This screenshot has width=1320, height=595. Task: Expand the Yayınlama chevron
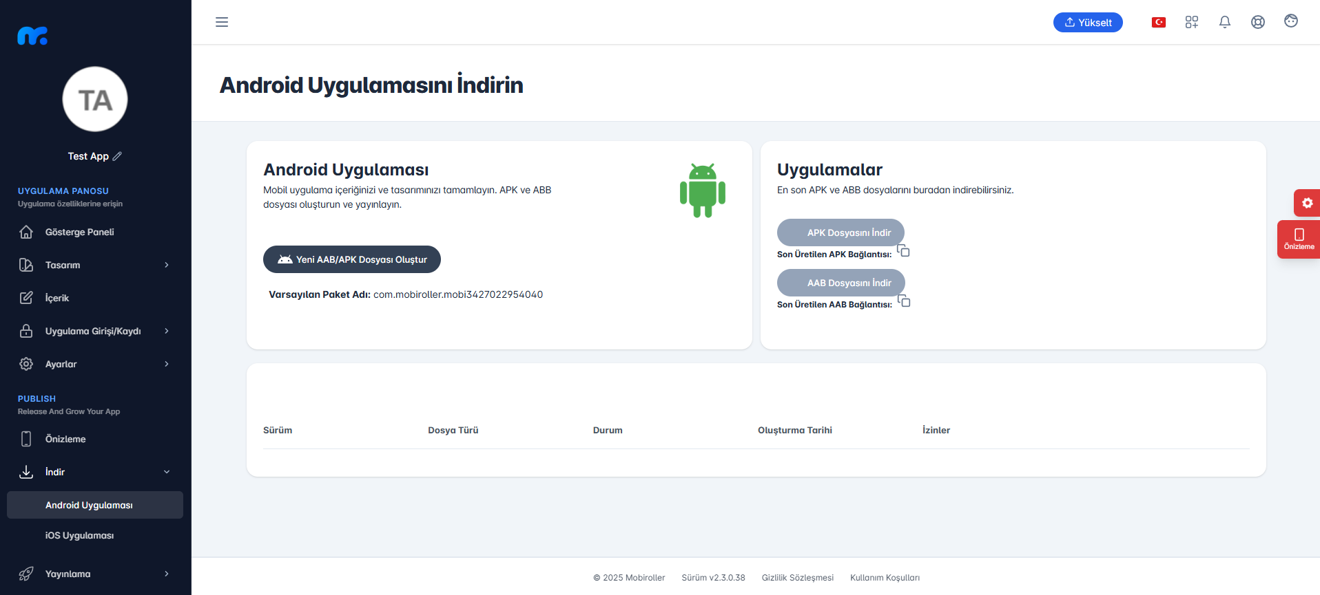[x=167, y=574]
